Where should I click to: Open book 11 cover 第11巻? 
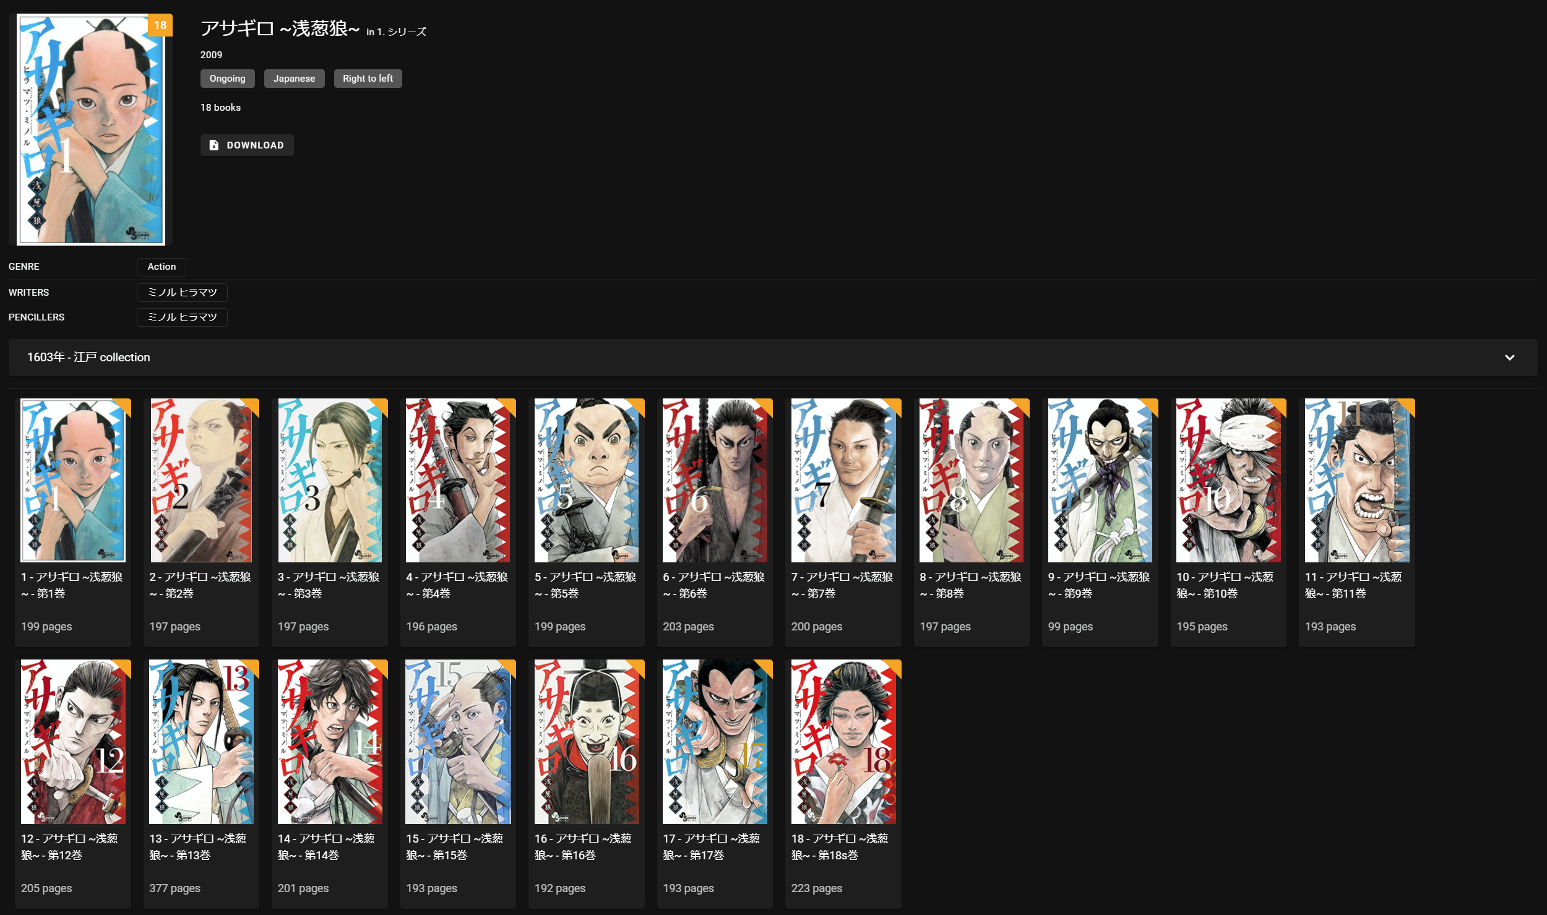[x=1356, y=480]
